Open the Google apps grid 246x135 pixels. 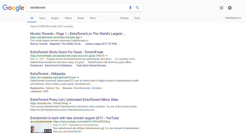click(221, 8)
